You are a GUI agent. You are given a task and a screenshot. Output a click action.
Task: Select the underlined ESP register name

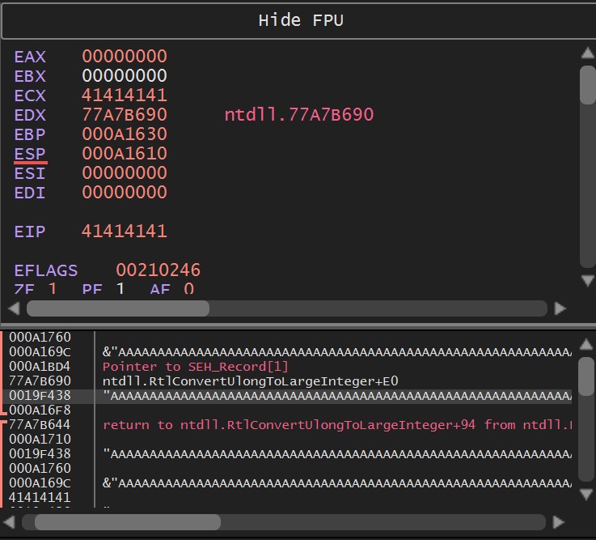click(30, 154)
